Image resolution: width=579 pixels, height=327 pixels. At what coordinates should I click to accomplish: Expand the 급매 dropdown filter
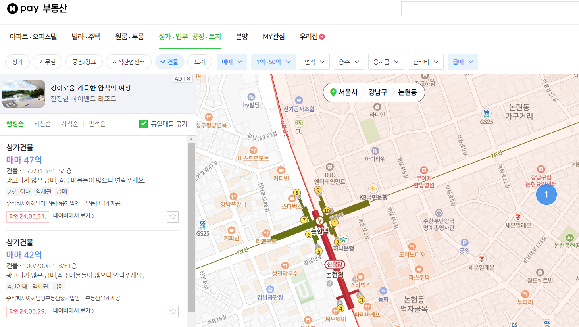coord(463,62)
